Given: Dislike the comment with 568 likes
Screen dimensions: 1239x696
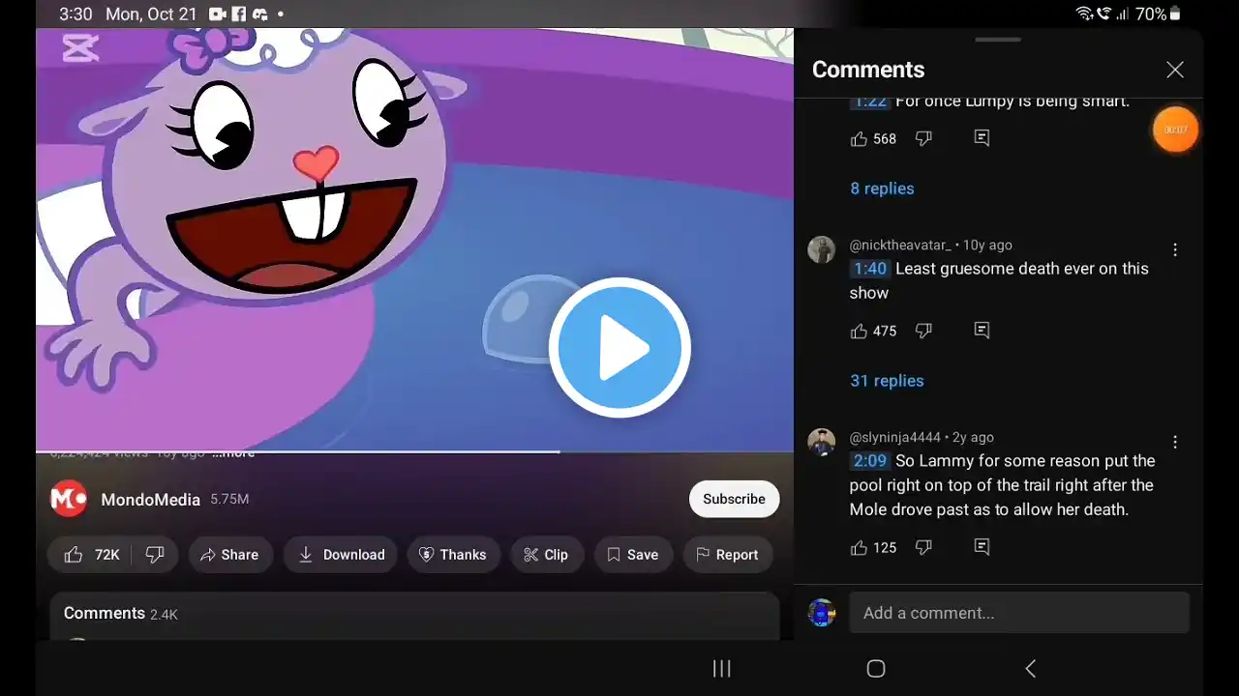Looking at the screenshot, I should tap(923, 139).
